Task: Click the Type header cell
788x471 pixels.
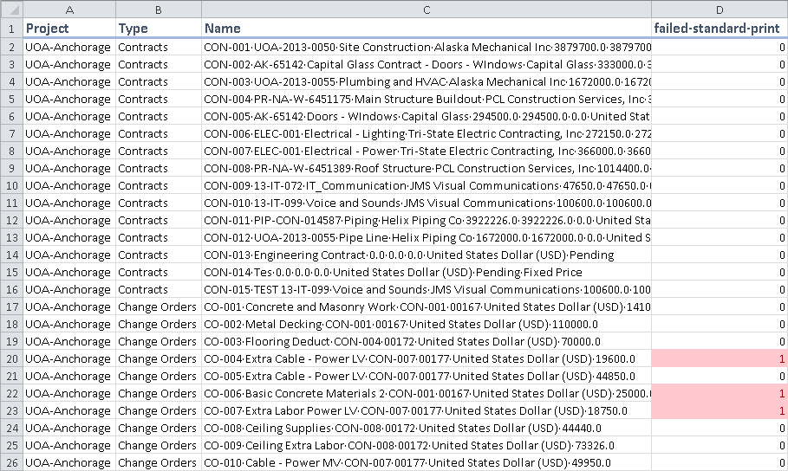Action: [x=159, y=28]
